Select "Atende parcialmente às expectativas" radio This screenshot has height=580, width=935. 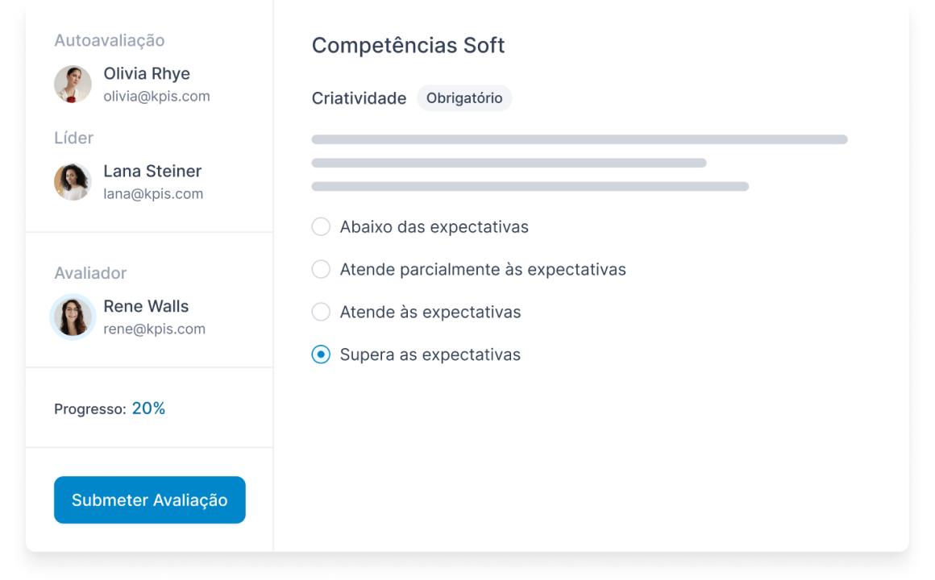[321, 269]
